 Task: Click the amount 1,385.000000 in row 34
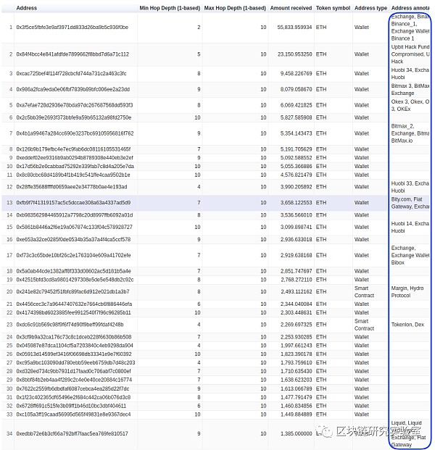tap(294, 434)
